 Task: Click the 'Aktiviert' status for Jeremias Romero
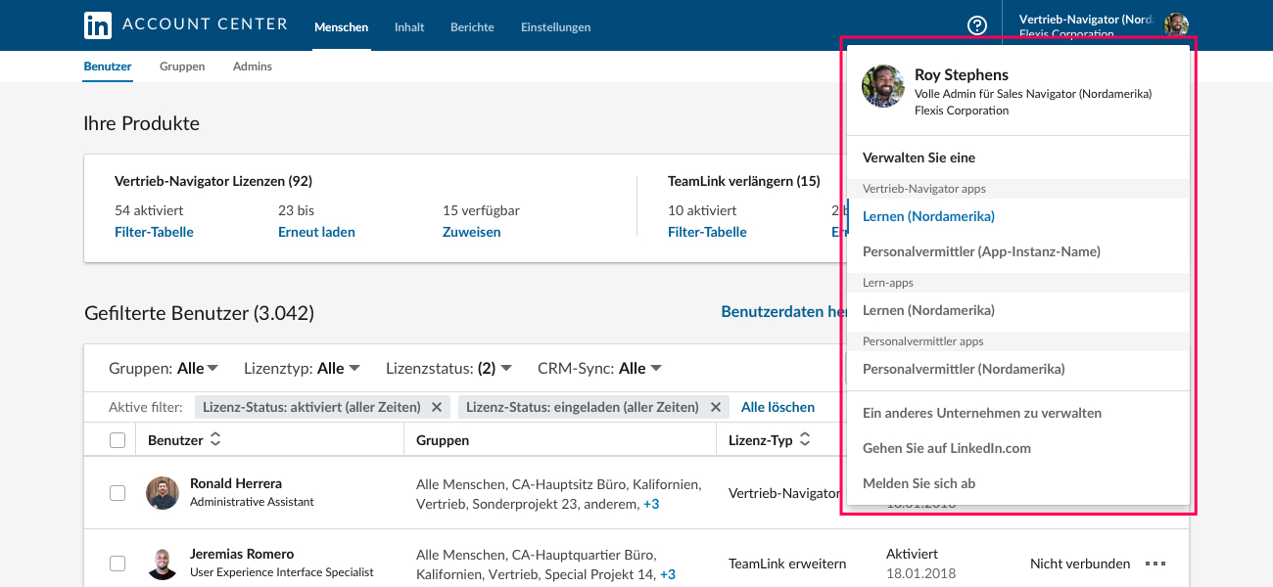pyautogui.click(x=913, y=554)
